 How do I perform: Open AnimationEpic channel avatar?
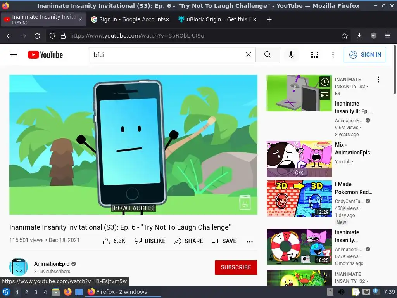pos(19,267)
